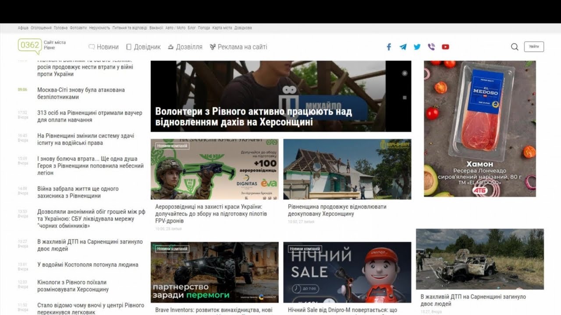Open 'У водоймі Костополя потонула людина'
The image size is (561, 315).
point(88,265)
